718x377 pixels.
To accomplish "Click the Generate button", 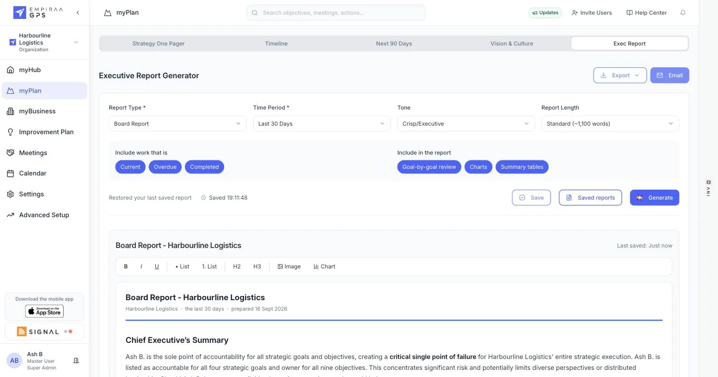I will [654, 198].
